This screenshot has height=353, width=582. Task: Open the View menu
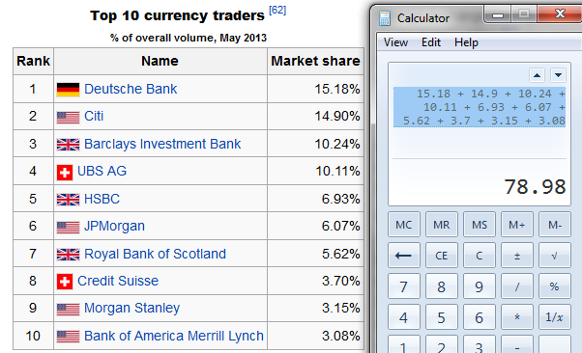tap(395, 42)
